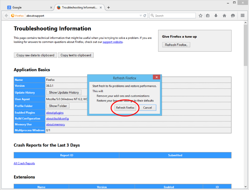Viewport: 249px width, 190px height.
Task: Bookmark this page with the star icon
Action: [200, 16]
